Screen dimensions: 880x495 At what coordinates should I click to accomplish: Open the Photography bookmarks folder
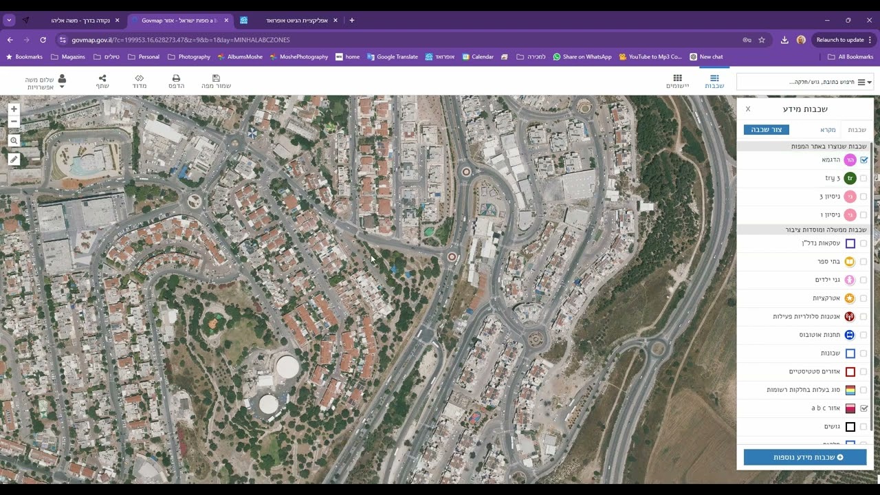(x=190, y=57)
